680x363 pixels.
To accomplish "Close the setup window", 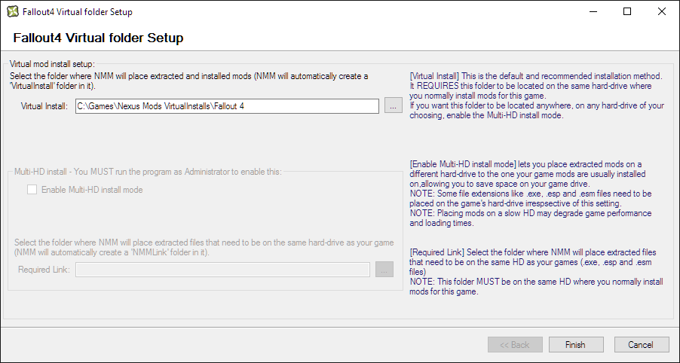I will [662, 12].
